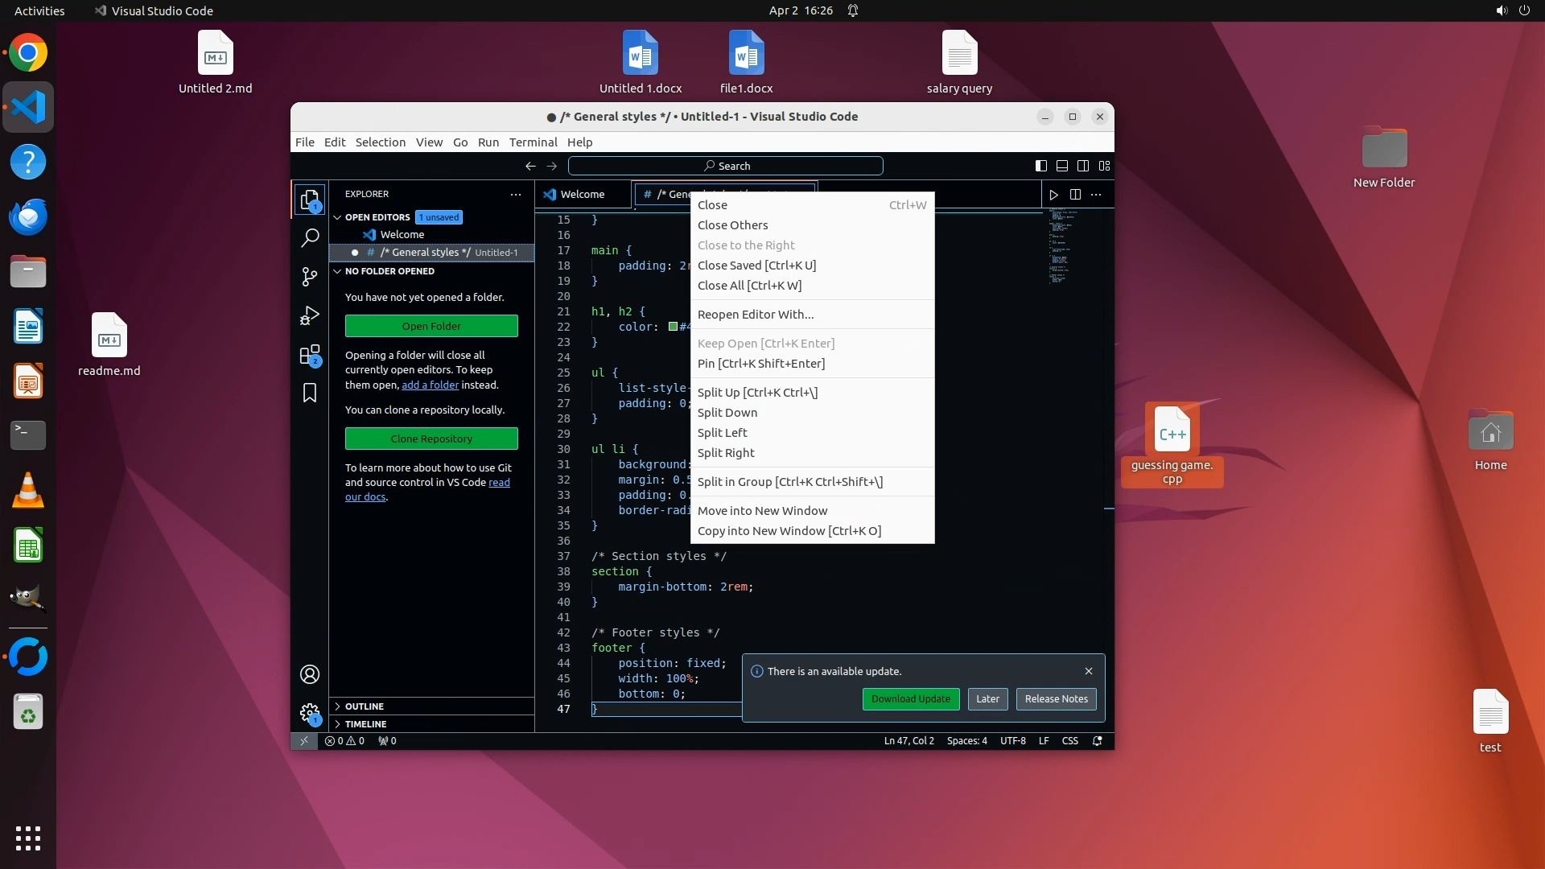1545x869 pixels.
Task: Click the green color swatch on line 22
Action: pyautogui.click(x=673, y=327)
